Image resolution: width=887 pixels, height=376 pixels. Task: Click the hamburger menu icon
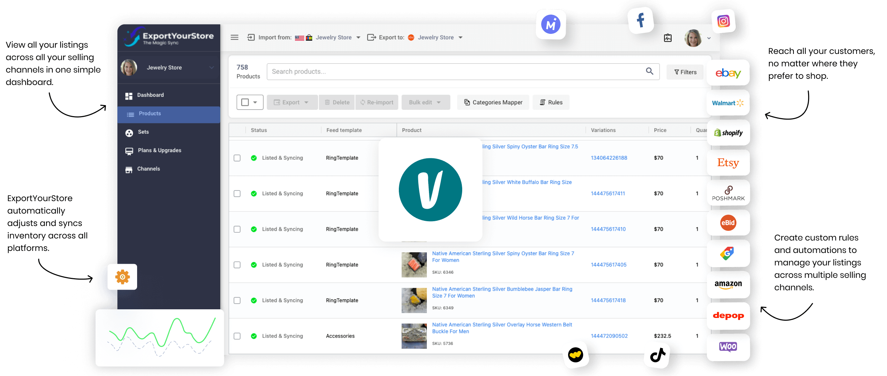234,37
